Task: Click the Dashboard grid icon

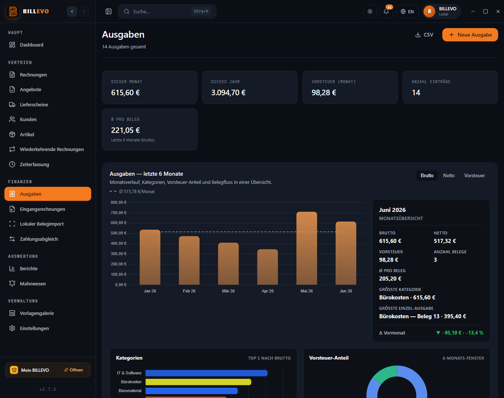Action: pyautogui.click(x=12, y=45)
